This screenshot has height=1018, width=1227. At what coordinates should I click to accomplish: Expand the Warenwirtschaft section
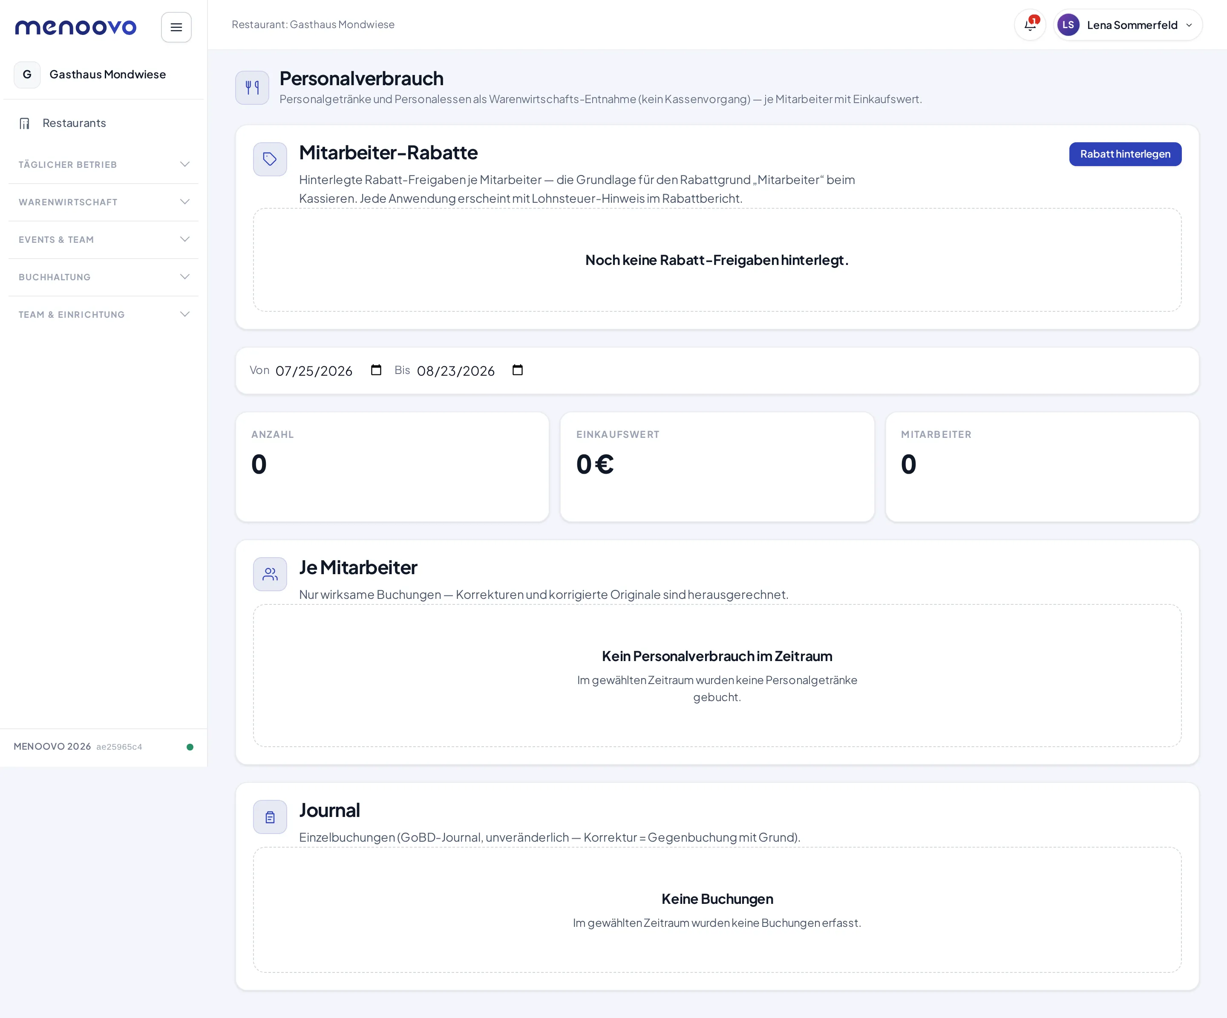[104, 202]
